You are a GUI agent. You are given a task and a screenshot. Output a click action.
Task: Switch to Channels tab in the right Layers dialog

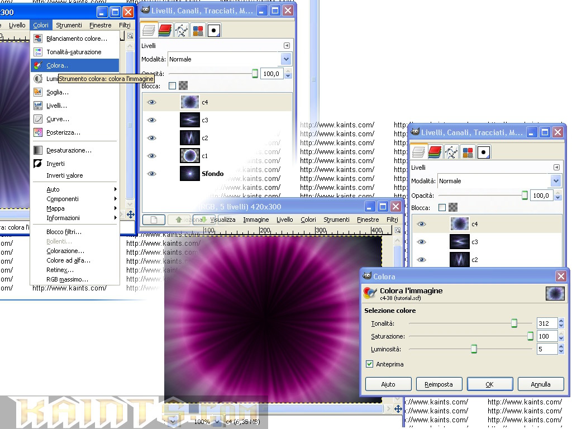pyautogui.click(x=435, y=152)
